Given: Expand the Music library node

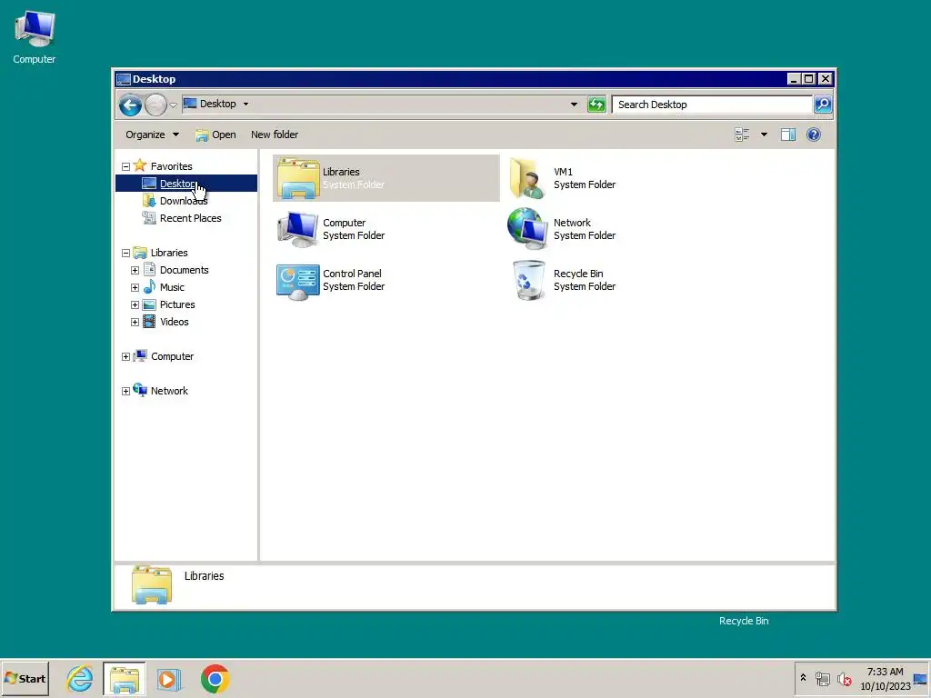Looking at the screenshot, I should pyautogui.click(x=135, y=287).
